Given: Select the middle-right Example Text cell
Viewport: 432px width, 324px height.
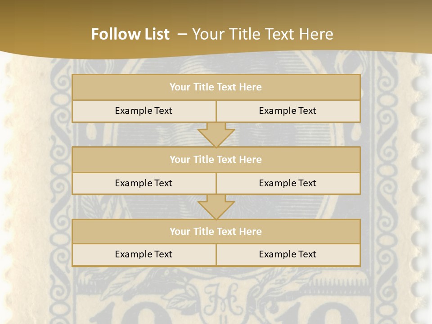Looking at the screenshot, I should coord(288,183).
